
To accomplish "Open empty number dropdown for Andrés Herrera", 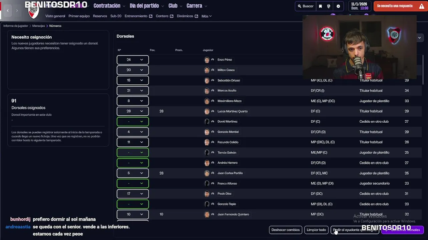I will click(132, 163).
